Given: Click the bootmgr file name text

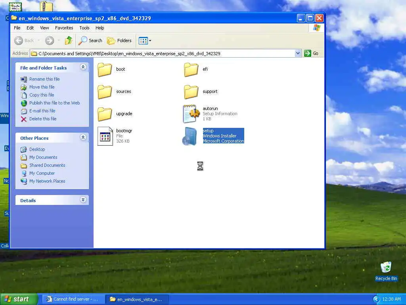Looking at the screenshot, I should click(x=124, y=131).
